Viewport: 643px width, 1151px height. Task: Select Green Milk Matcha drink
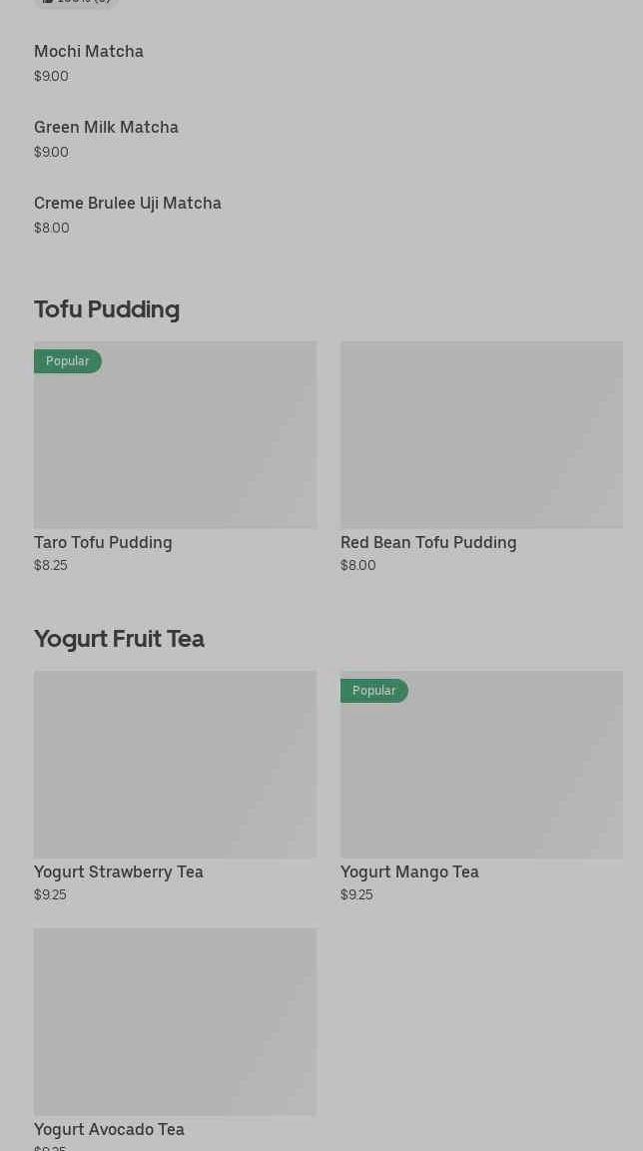click(x=106, y=128)
